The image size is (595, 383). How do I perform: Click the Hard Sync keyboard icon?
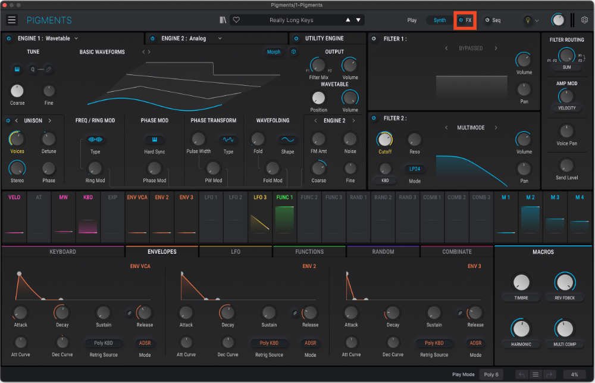pos(155,139)
